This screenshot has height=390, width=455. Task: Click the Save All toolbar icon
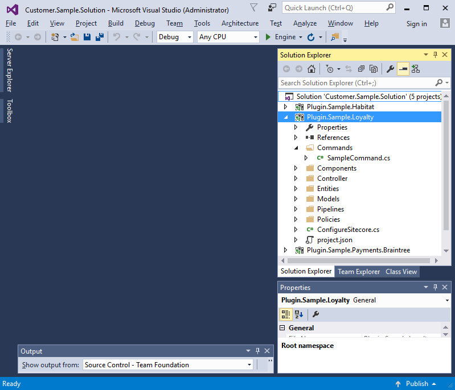pyautogui.click(x=100, y=37)
